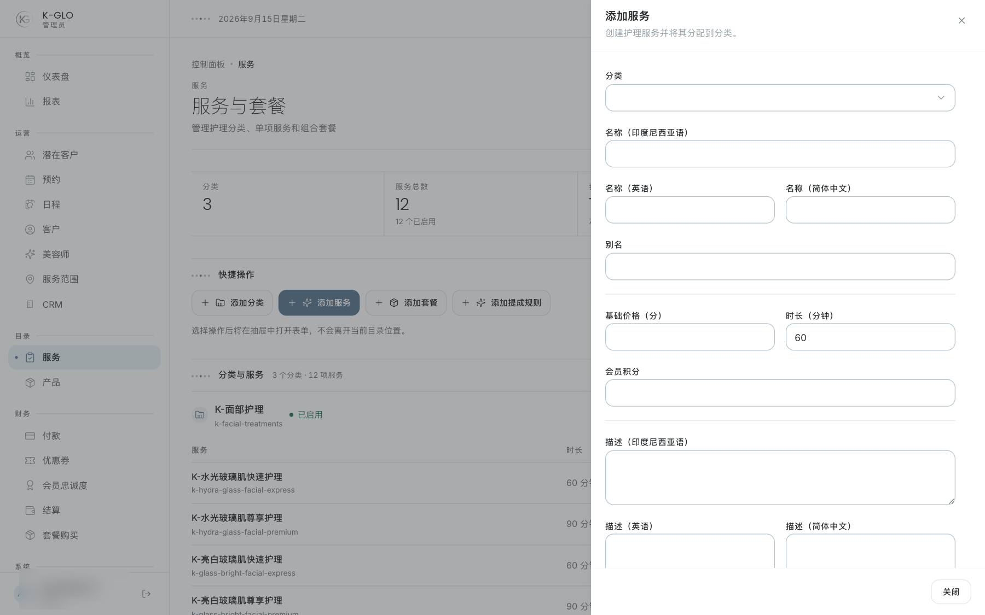Open 日程 schedule icon
The height and width of the screenshot is (615, 985).
(30, 204)
